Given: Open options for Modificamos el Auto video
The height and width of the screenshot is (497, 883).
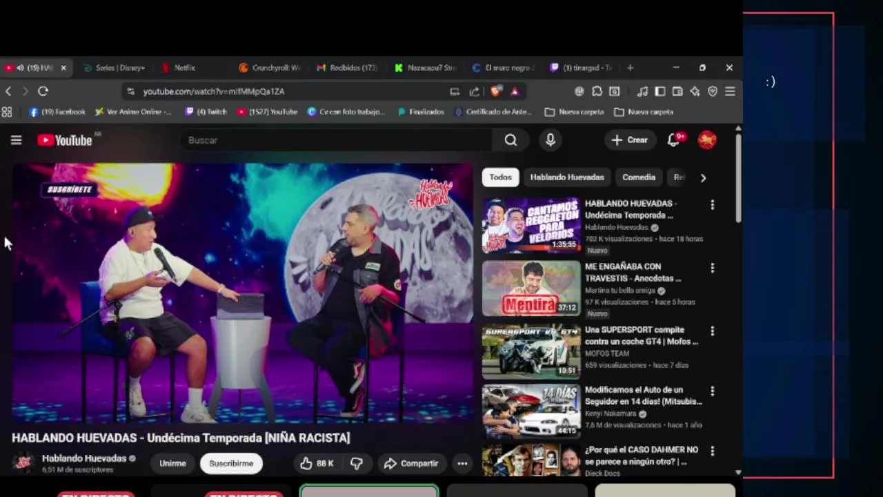Looking at the screenshot, I should (713, 391).
